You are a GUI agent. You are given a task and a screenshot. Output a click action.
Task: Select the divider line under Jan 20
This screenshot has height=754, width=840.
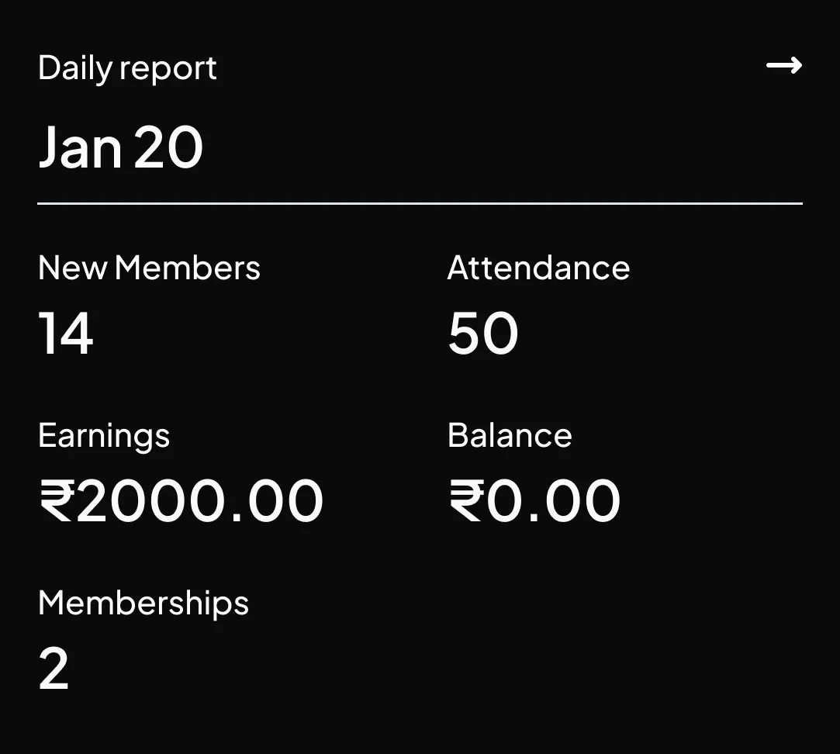[419, 203]
